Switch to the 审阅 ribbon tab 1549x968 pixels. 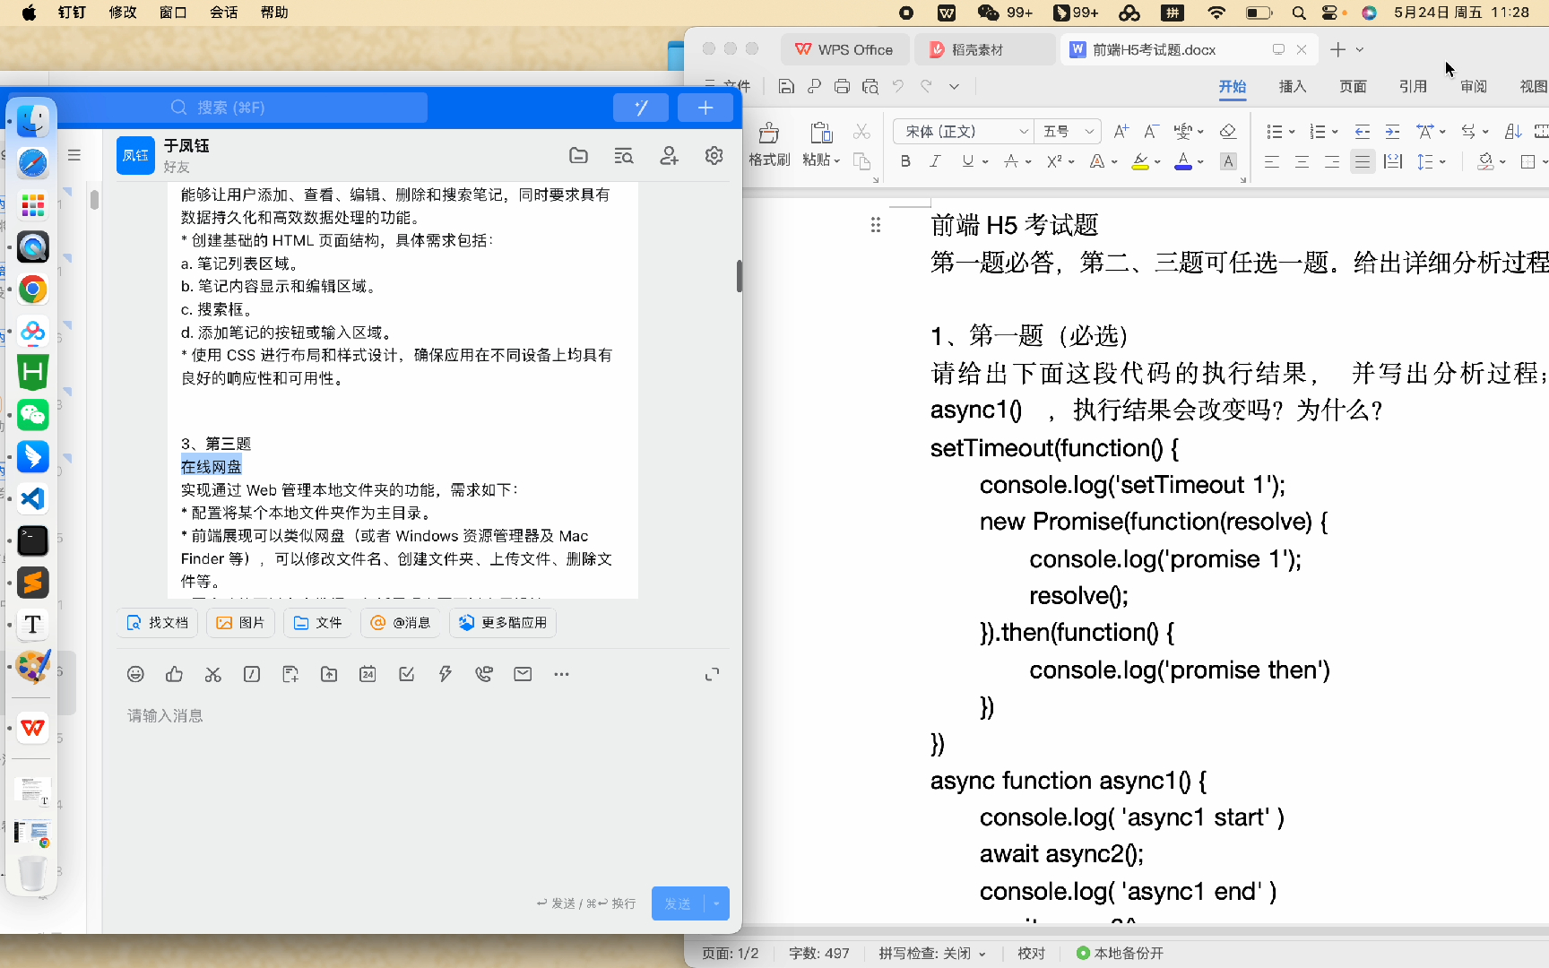coord(1473,86)
